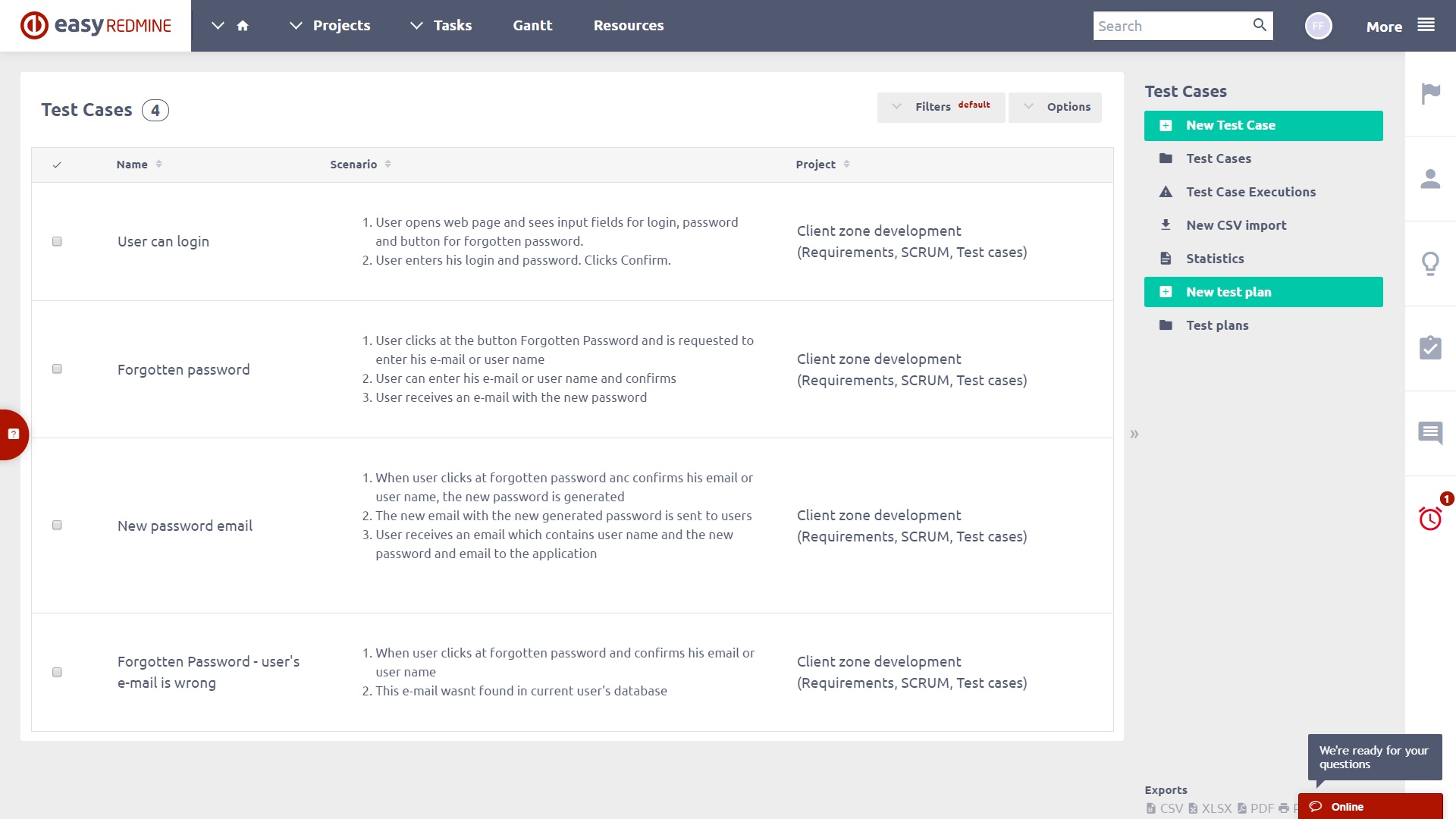Open the person user sidebar icon
This screenshot has width=1456, height=819.
coord(1430,179)
